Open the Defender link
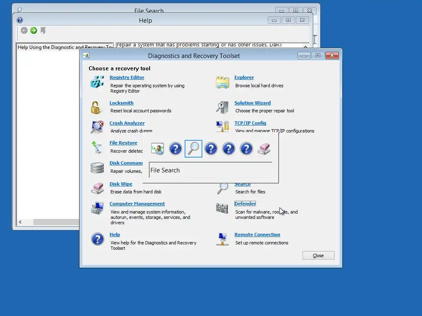Image resolution: width=422 pixels, height=316 pixels. pos(245,204)
